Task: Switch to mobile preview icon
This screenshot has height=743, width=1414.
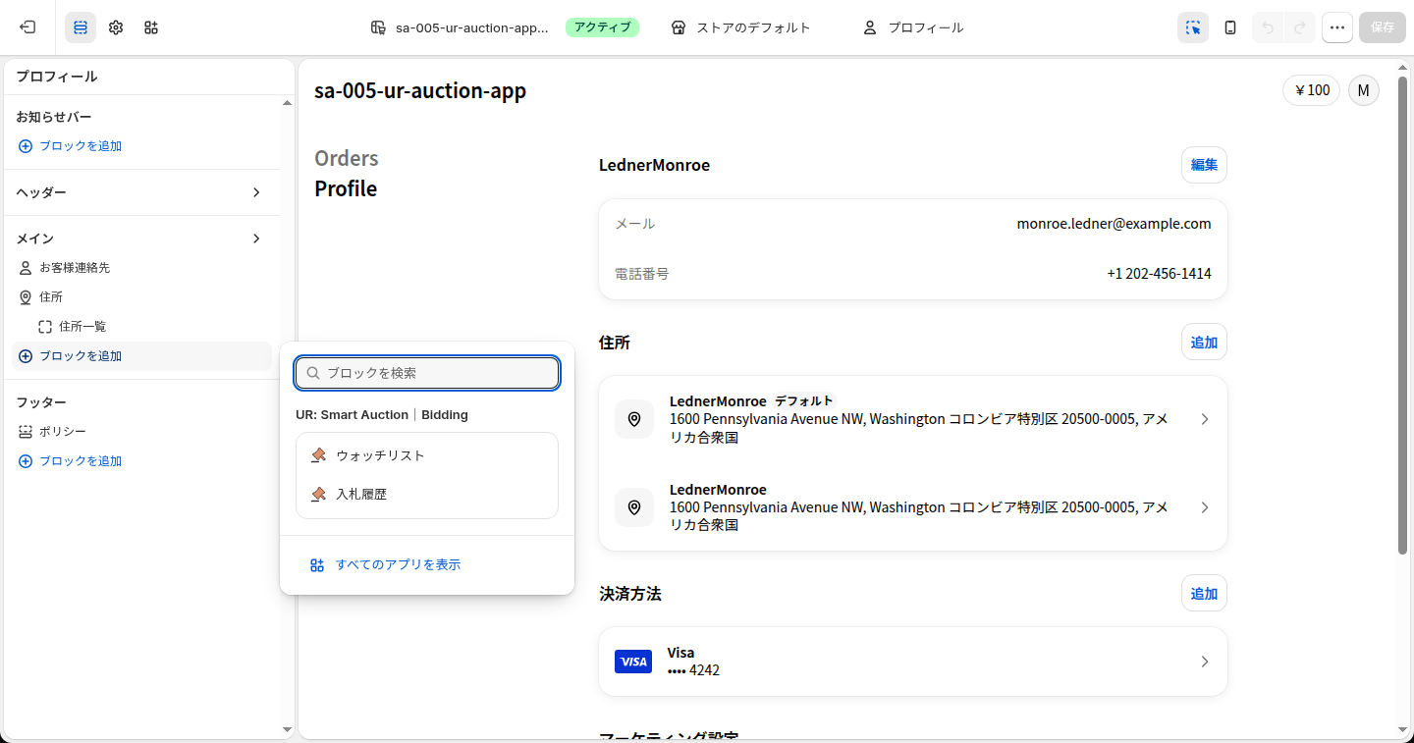Action: coord(1230,27)
